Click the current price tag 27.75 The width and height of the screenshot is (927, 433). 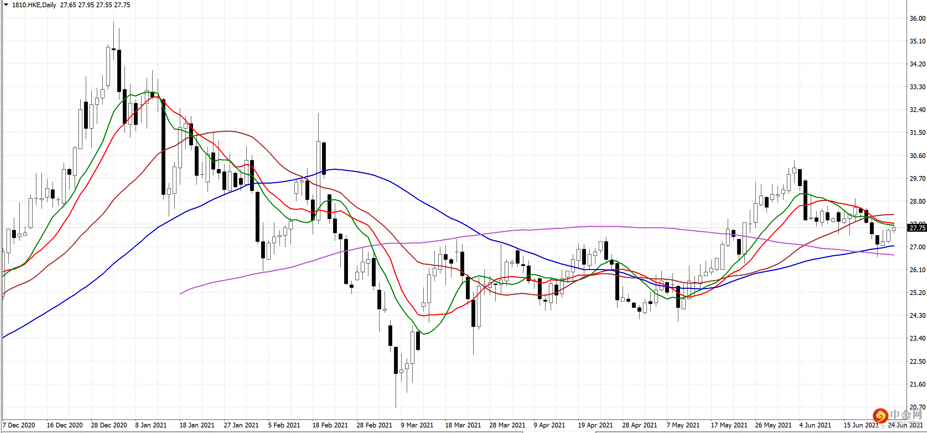(917, 228)
